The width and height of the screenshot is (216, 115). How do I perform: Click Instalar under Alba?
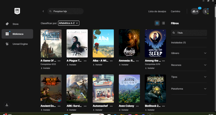click(98, 65)
